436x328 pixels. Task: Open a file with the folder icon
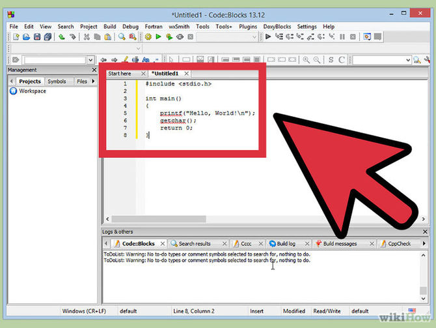(x=27, y=37)
